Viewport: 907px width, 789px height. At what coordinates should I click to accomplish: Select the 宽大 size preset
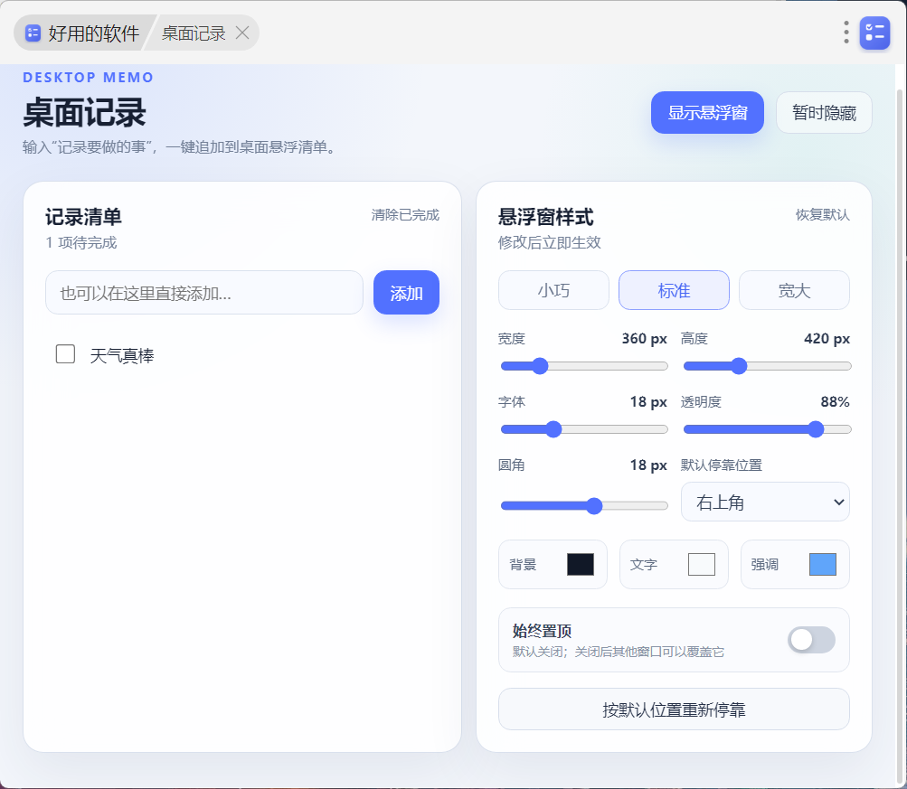794,290
